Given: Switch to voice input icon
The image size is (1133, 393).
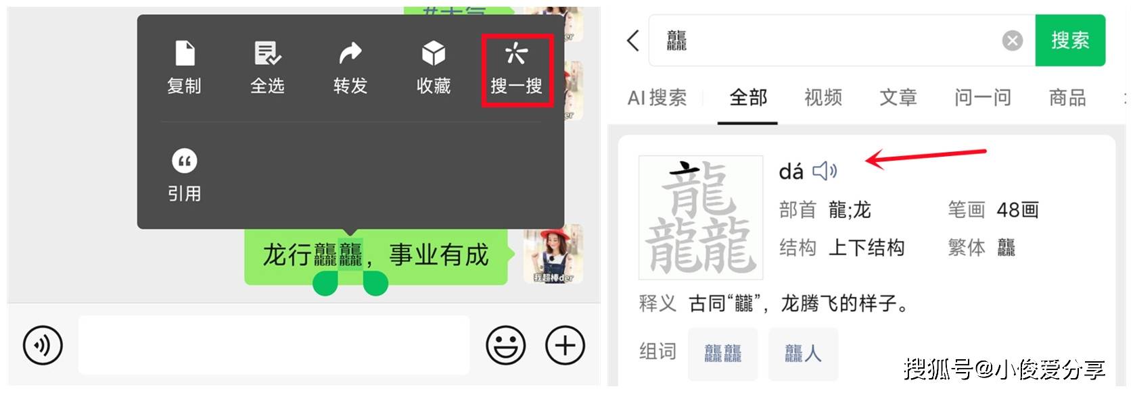Looking at the screenshot, I should [x=43, y=345].
